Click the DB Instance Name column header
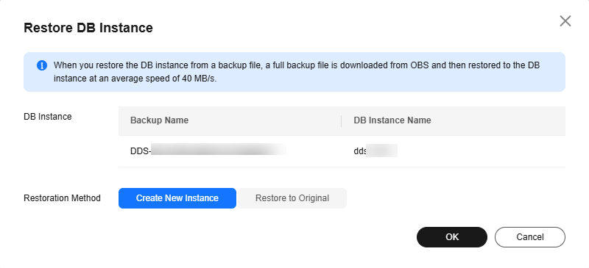 [x=392, y=120]
